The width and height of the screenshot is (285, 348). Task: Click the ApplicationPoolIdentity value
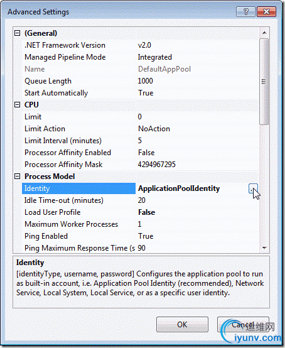pos(179,188)
